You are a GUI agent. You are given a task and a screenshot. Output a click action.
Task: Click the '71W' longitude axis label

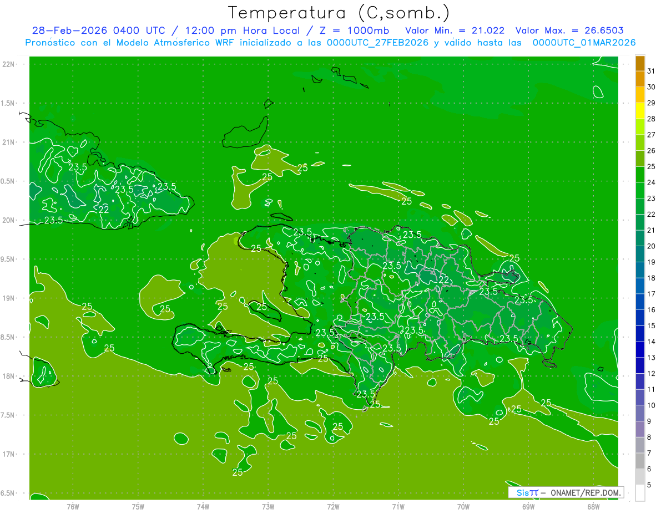click(x=398, y=507)
